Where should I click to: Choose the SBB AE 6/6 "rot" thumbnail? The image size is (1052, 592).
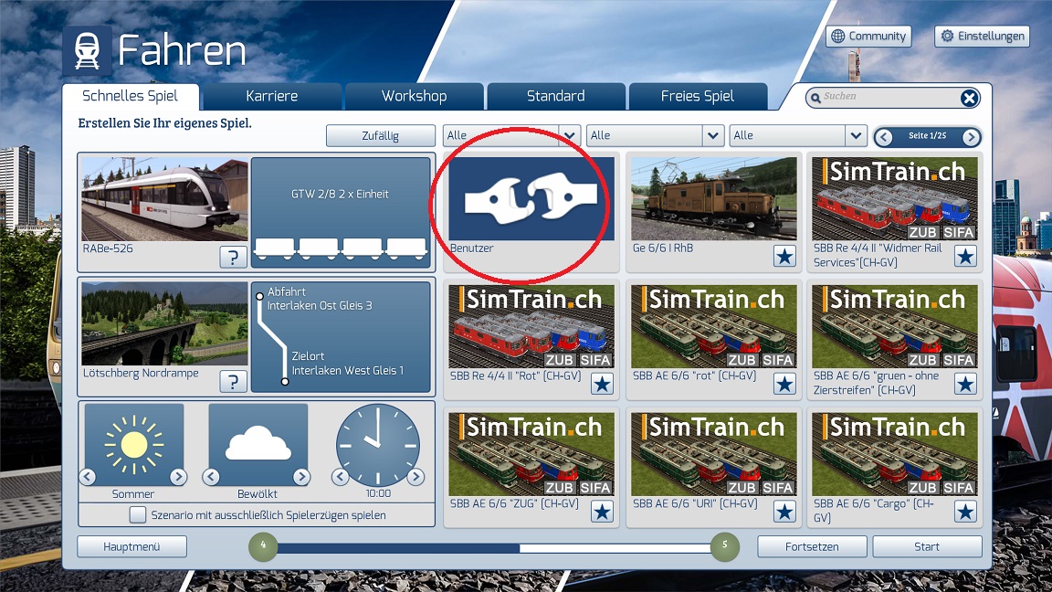pyautogui.click(x=714, y=326)
